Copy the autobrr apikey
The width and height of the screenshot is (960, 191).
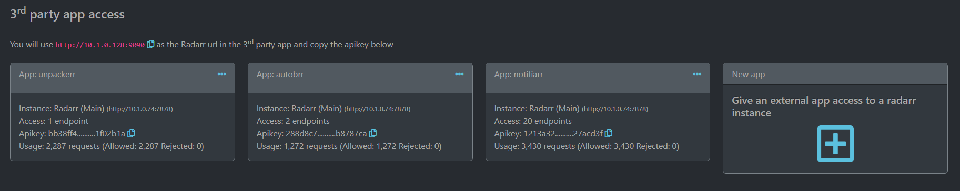(x=372, y=133)
